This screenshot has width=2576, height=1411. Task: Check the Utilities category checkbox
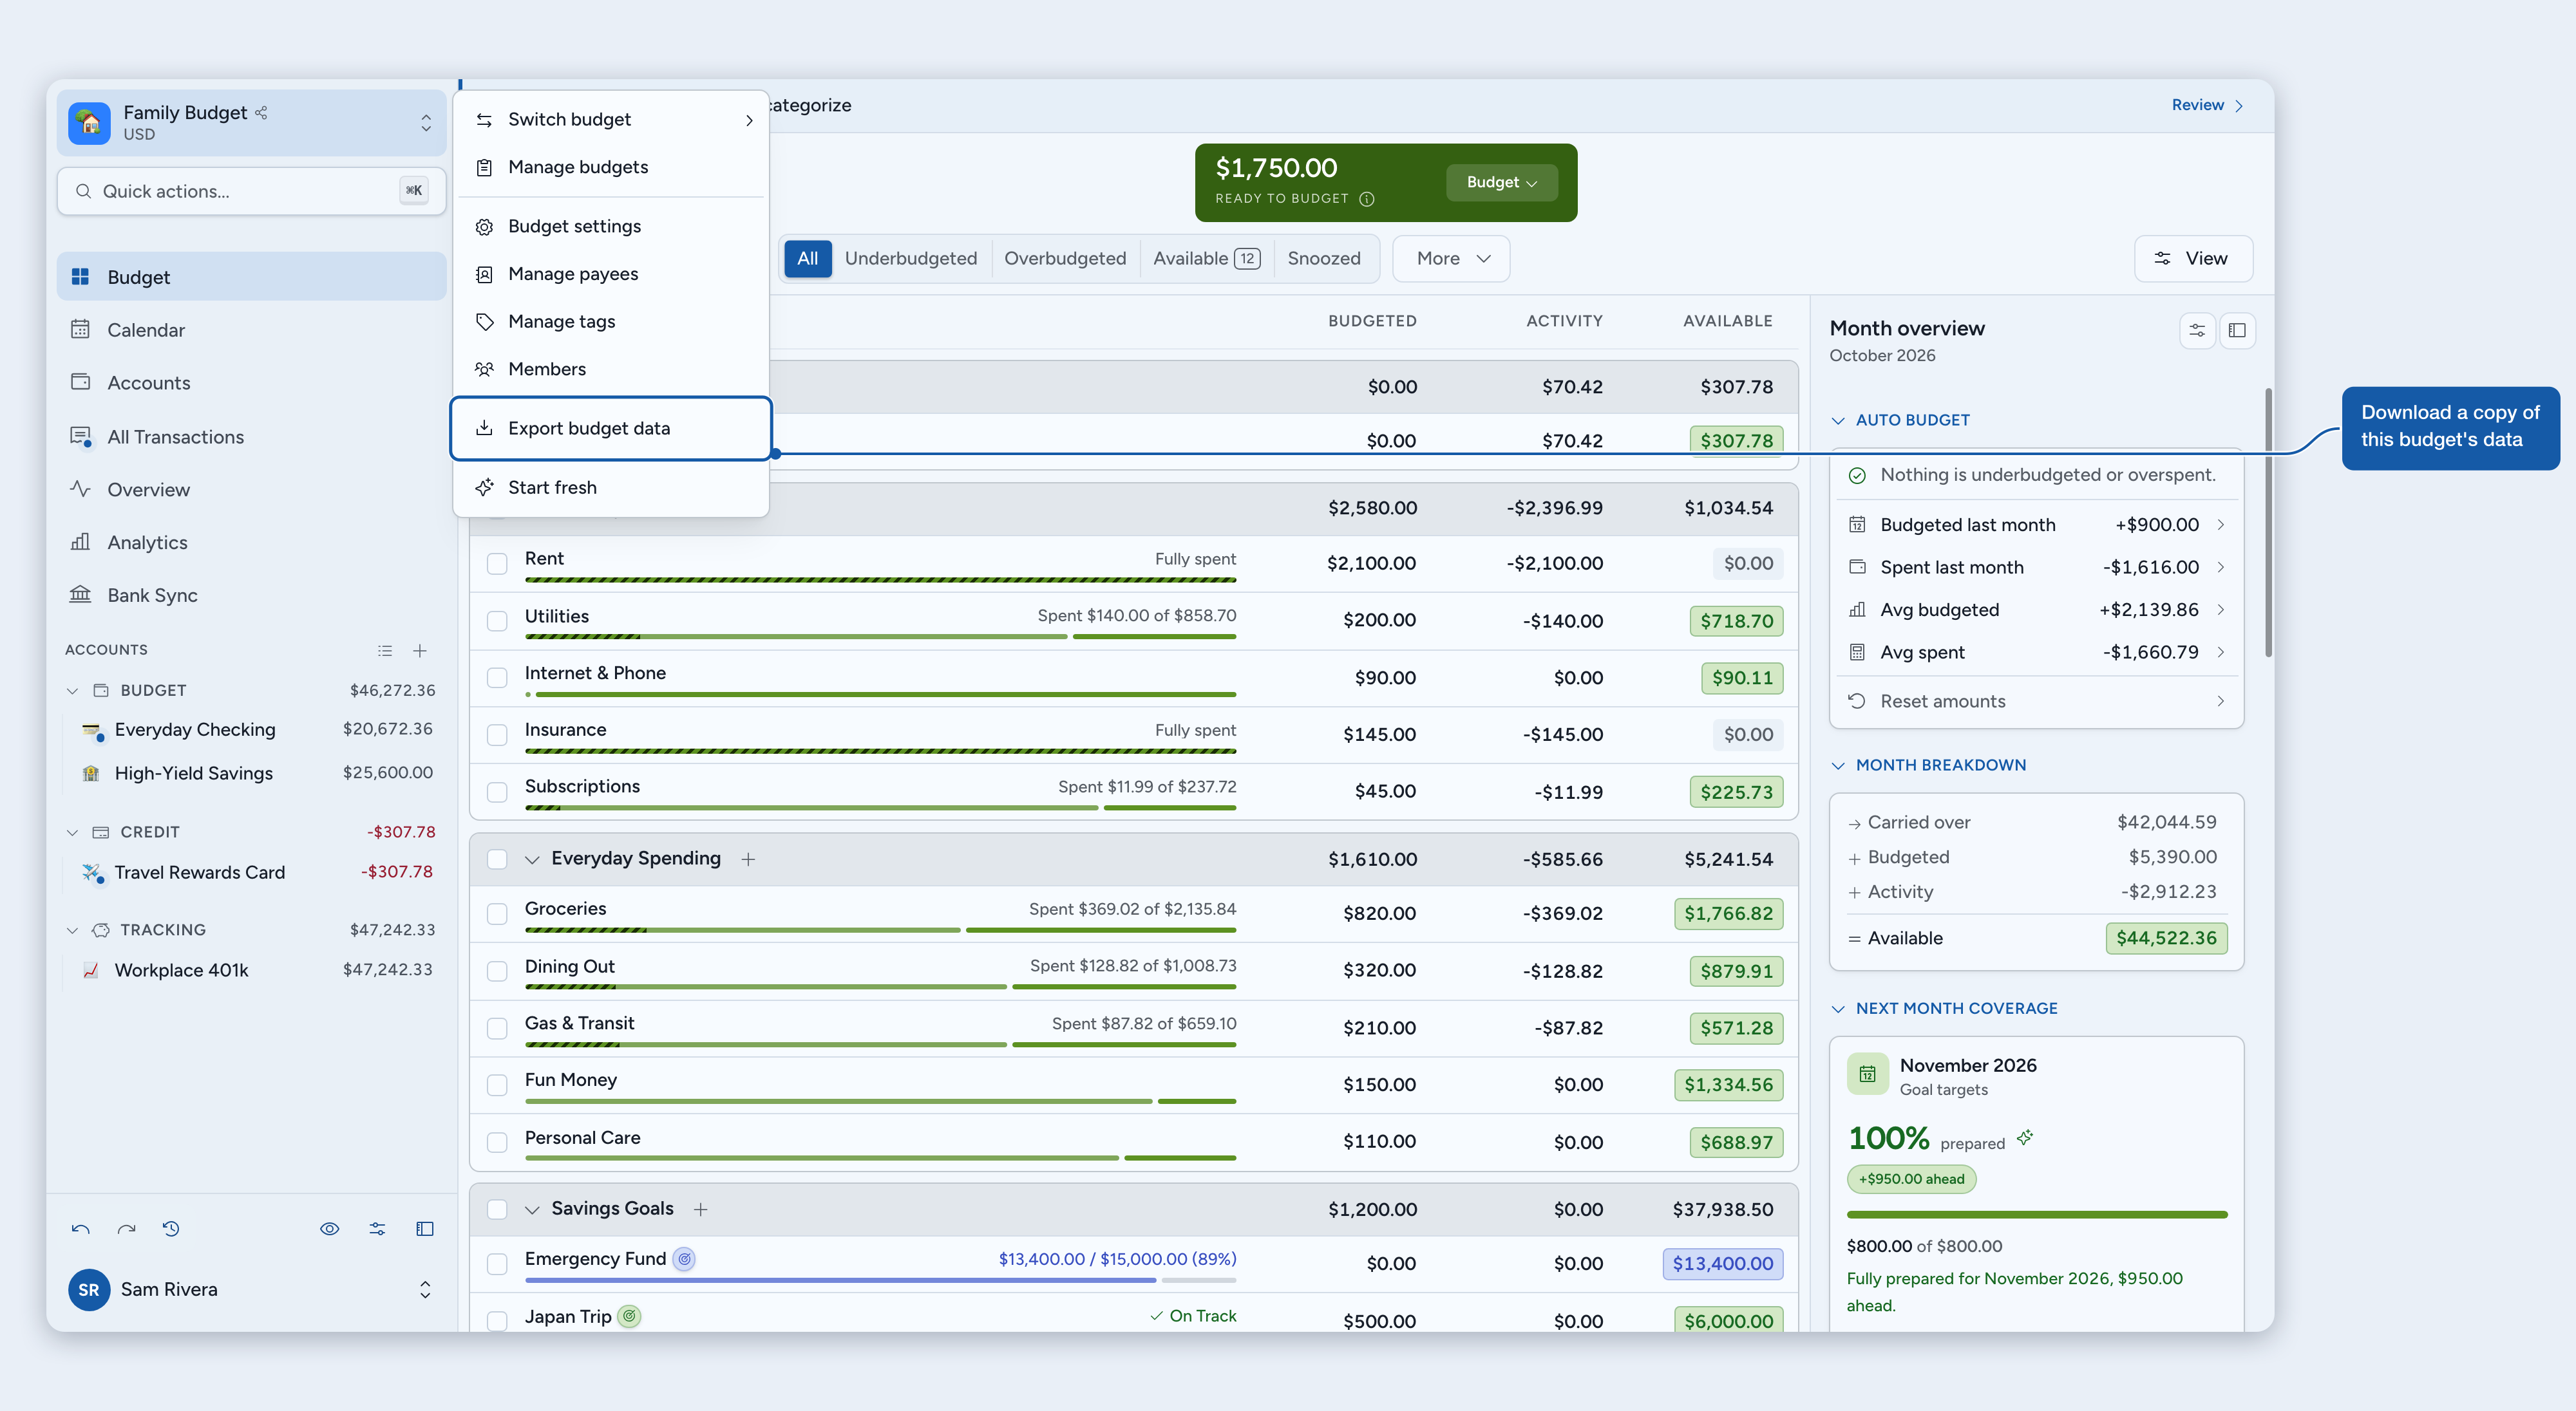497,621
